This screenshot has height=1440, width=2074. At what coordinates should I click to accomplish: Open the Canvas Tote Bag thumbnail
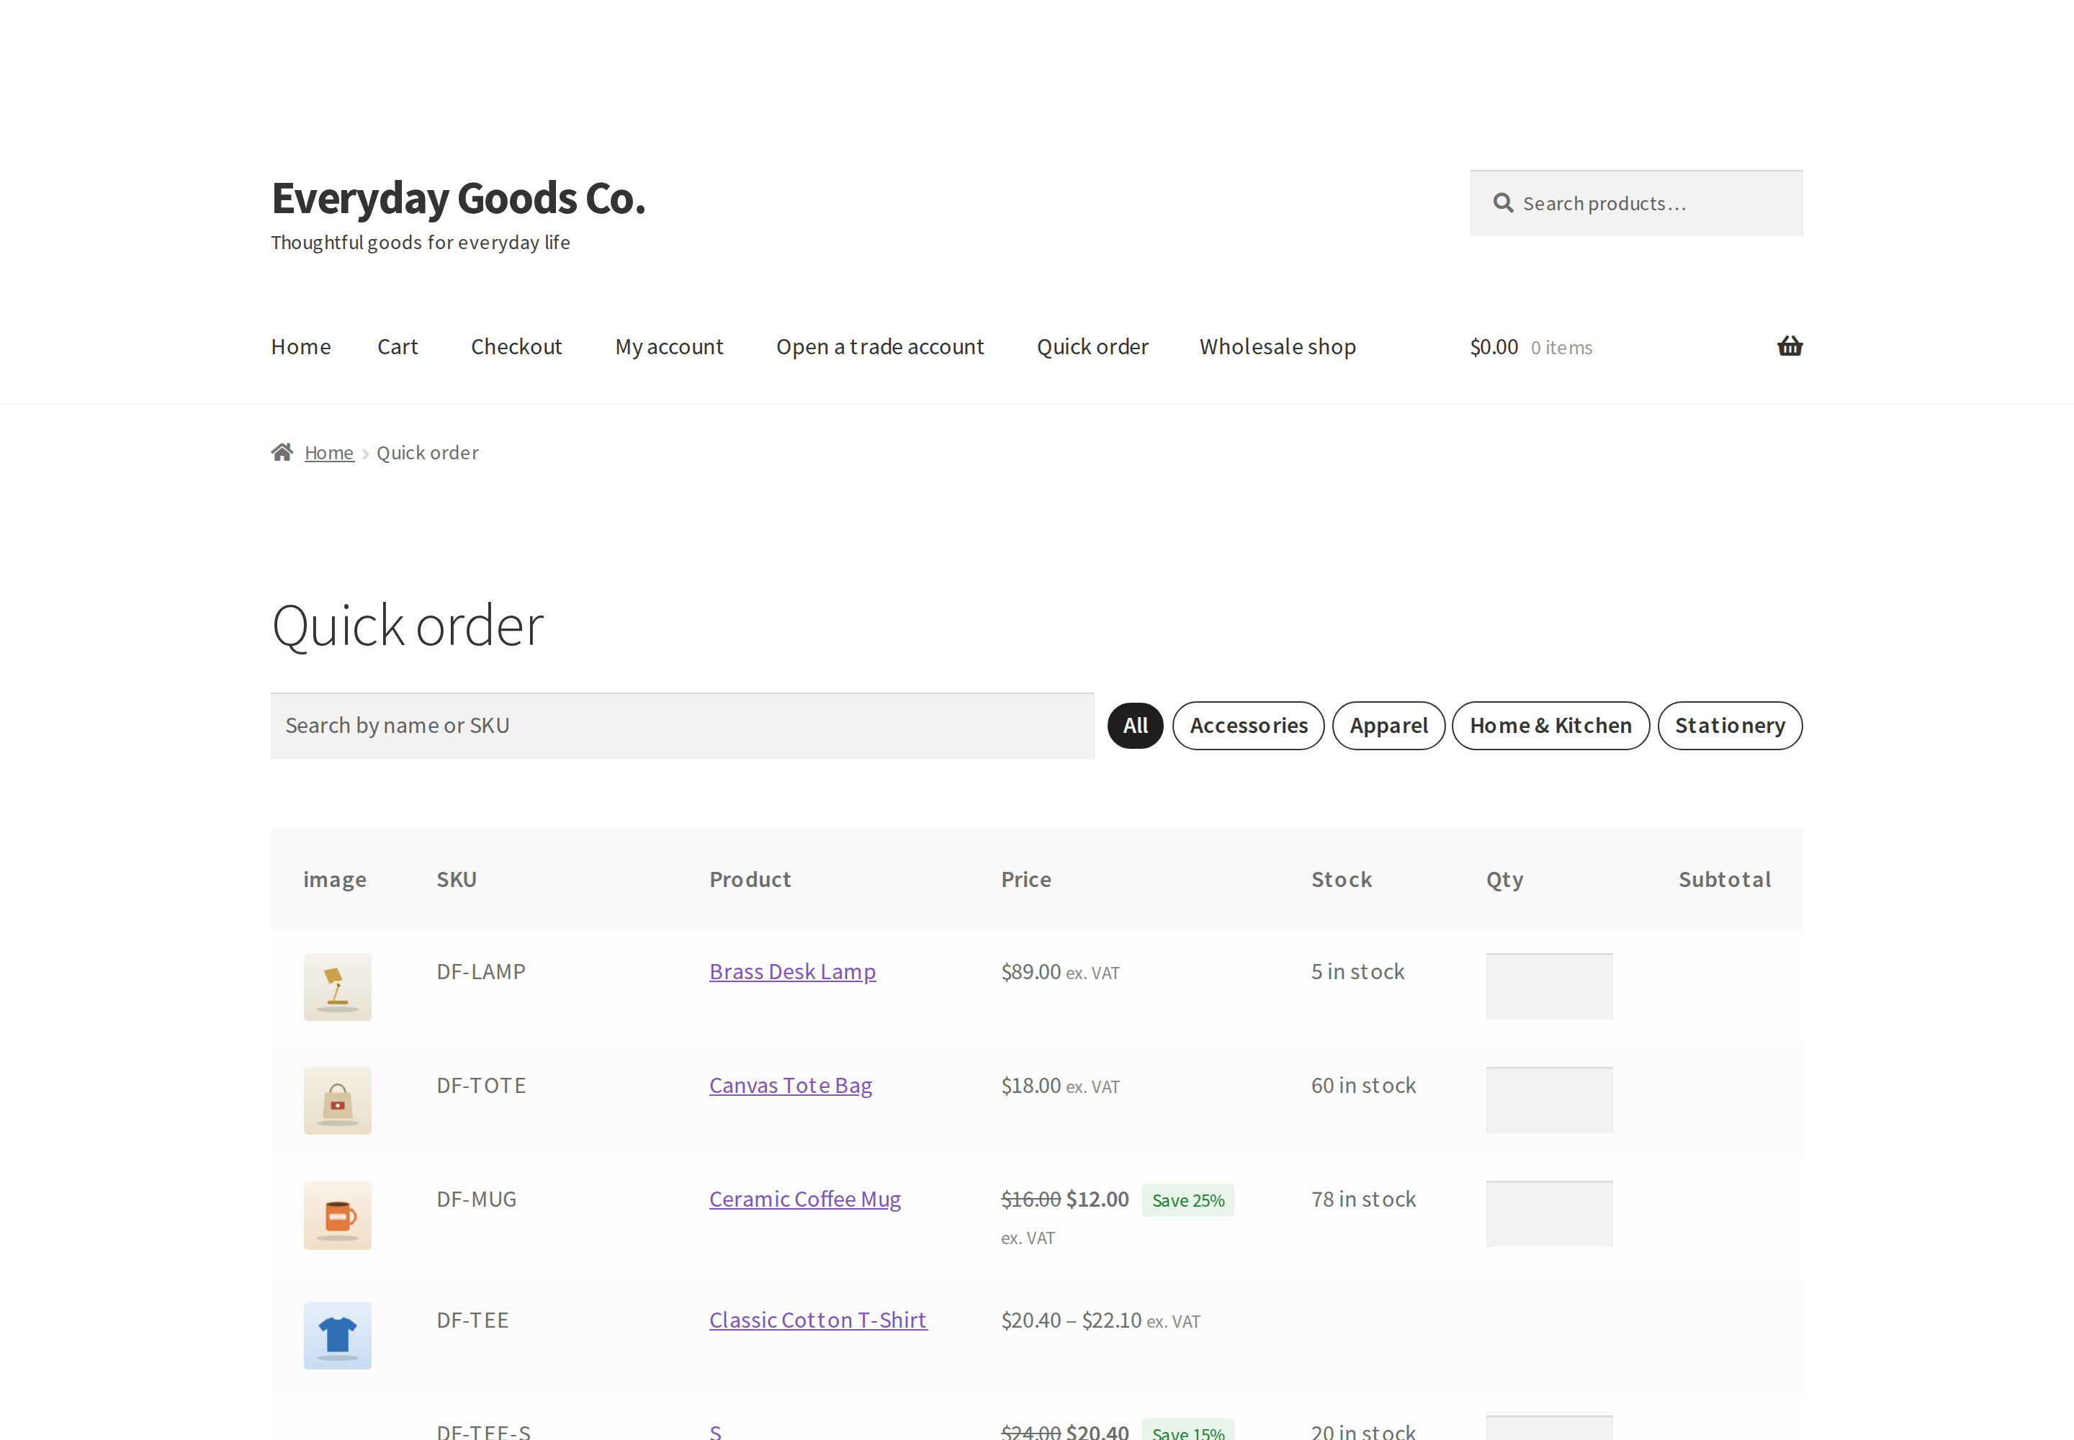coord(338,1101)
